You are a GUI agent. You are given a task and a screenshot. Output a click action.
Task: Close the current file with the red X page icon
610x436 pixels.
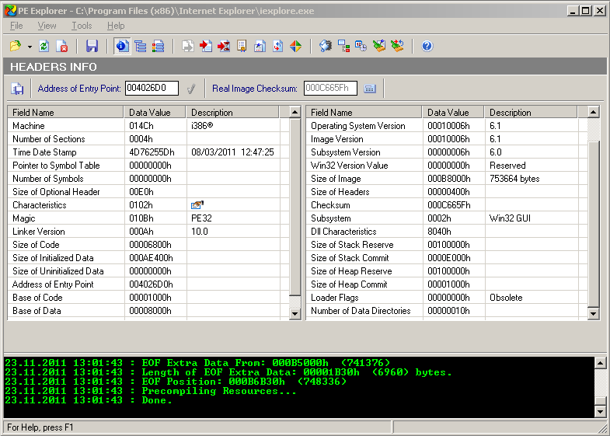[x=62, y=47]
